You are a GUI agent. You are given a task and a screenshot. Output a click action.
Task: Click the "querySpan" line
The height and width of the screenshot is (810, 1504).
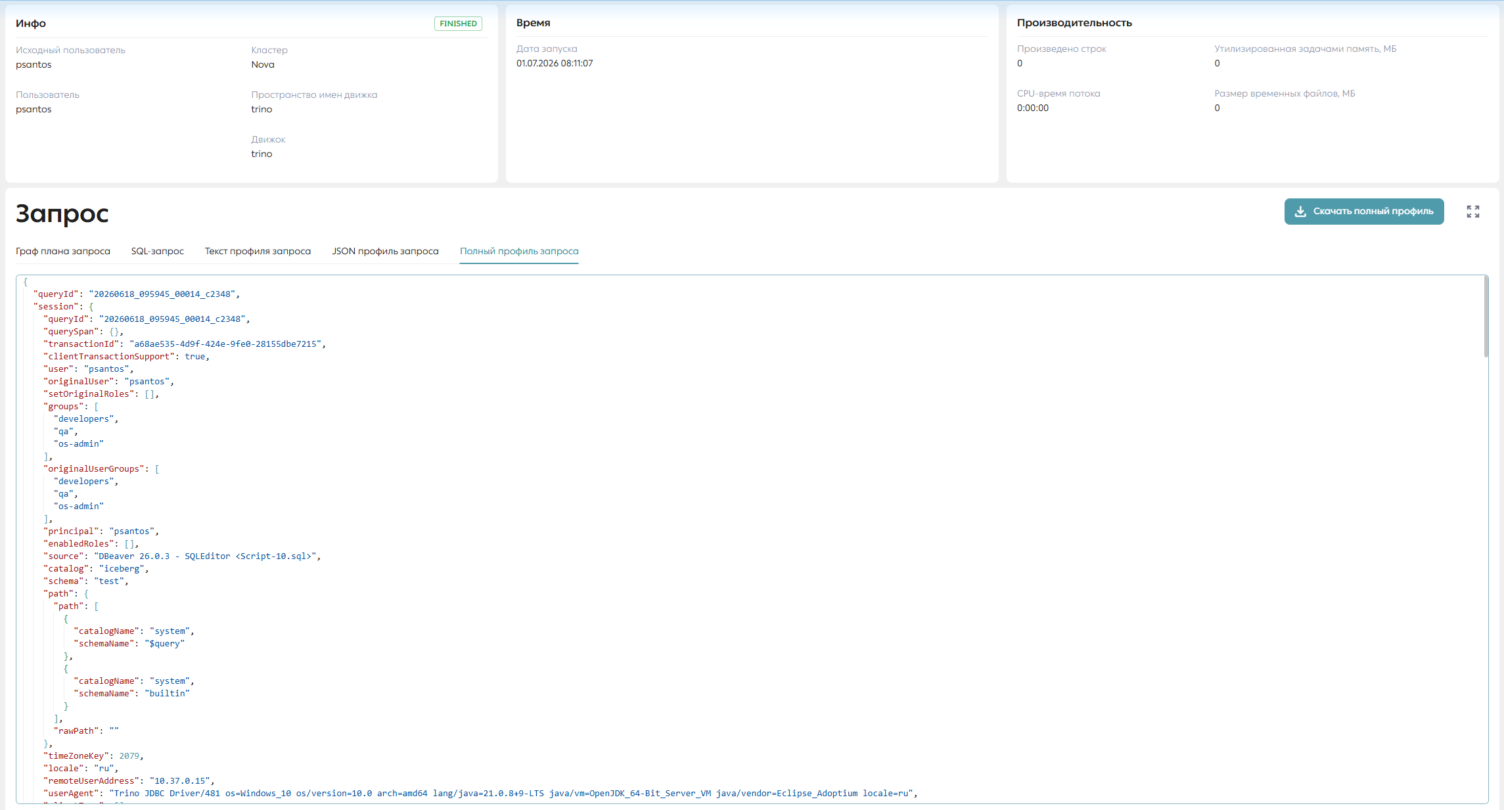(x=83, y=332)
